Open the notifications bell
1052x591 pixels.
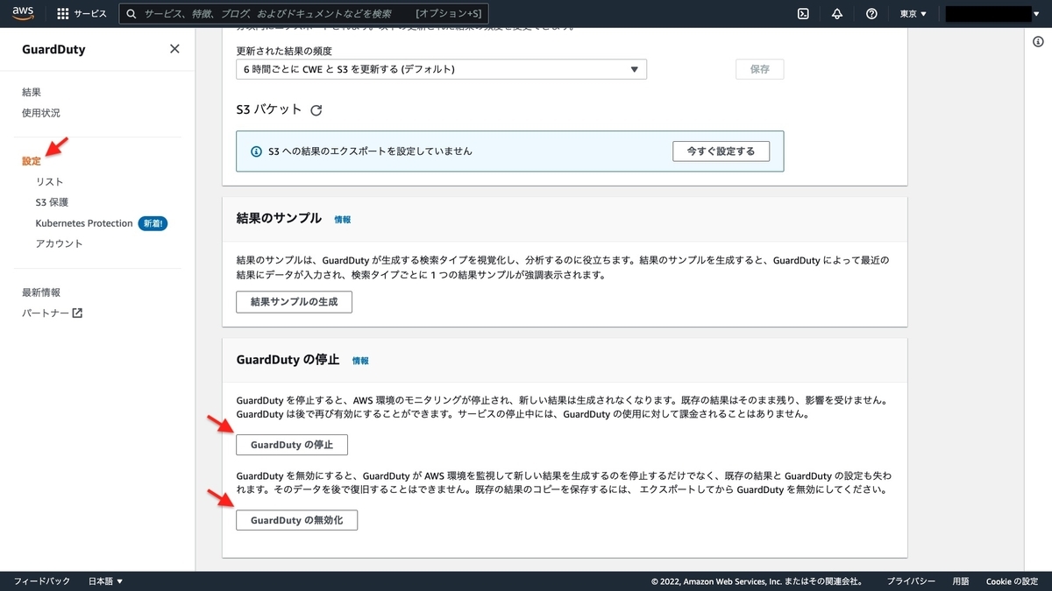(836, 13)
